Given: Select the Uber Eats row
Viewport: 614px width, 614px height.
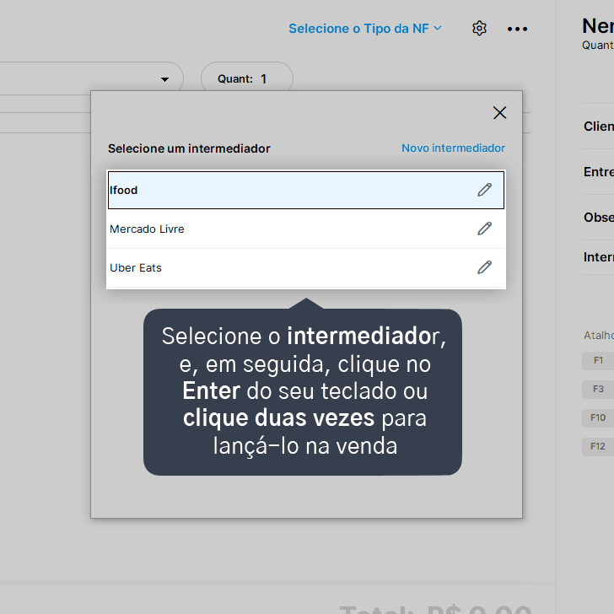Looking at the screenshot, I should tap(306, 268).
